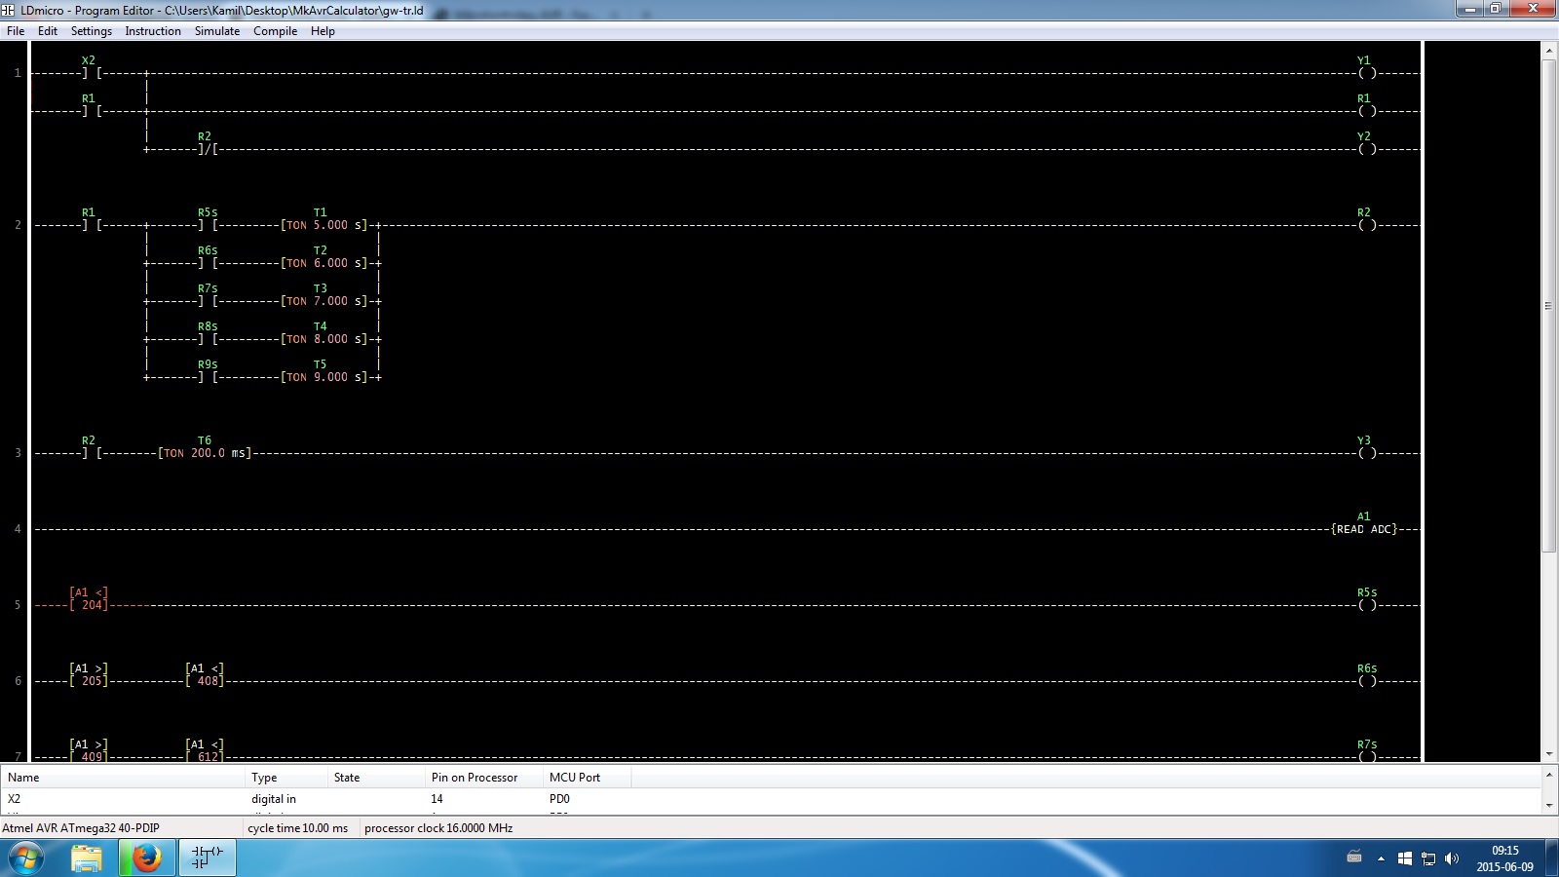Open the File menu
The width and height of the screenshot is (1559, 877).
click(16, 31)
